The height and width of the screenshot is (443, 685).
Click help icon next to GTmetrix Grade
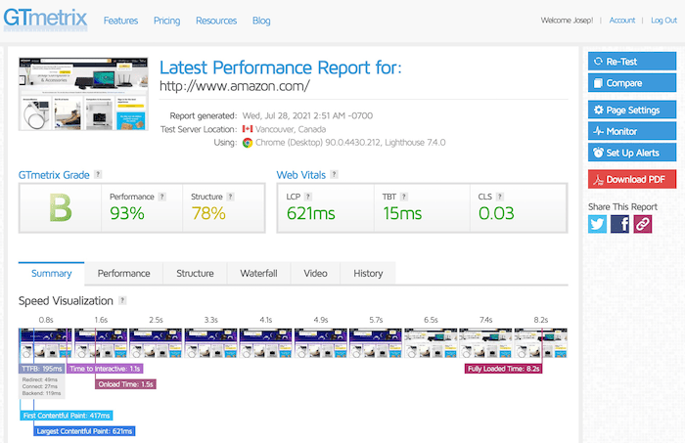pyautogui.click(x=98, y=174)
